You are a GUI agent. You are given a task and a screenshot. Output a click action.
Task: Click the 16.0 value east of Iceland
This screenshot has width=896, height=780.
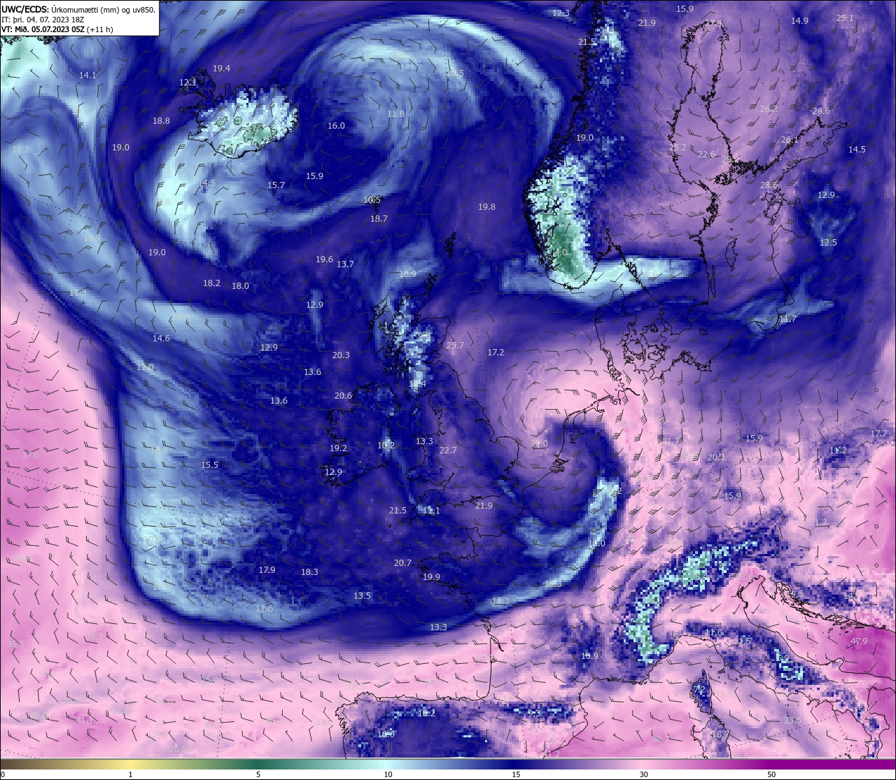[336, 125]
